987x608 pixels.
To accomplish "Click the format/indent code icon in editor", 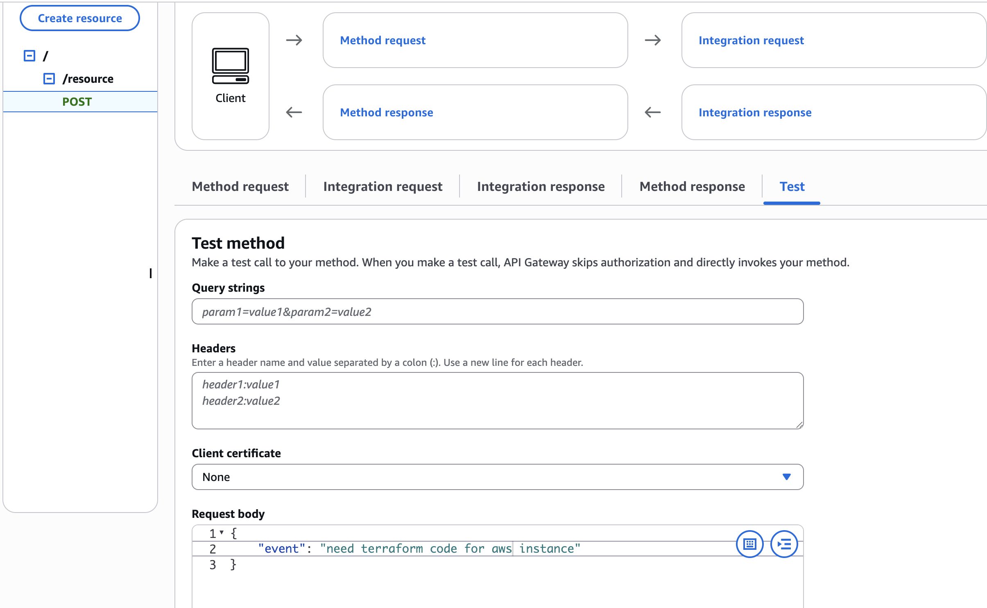I will (784, 544).
